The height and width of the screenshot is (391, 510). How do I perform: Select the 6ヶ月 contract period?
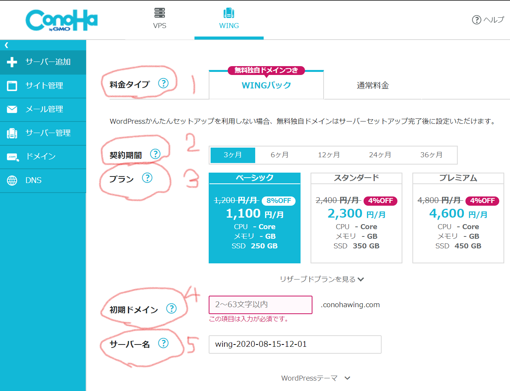(x=279, y=155)
